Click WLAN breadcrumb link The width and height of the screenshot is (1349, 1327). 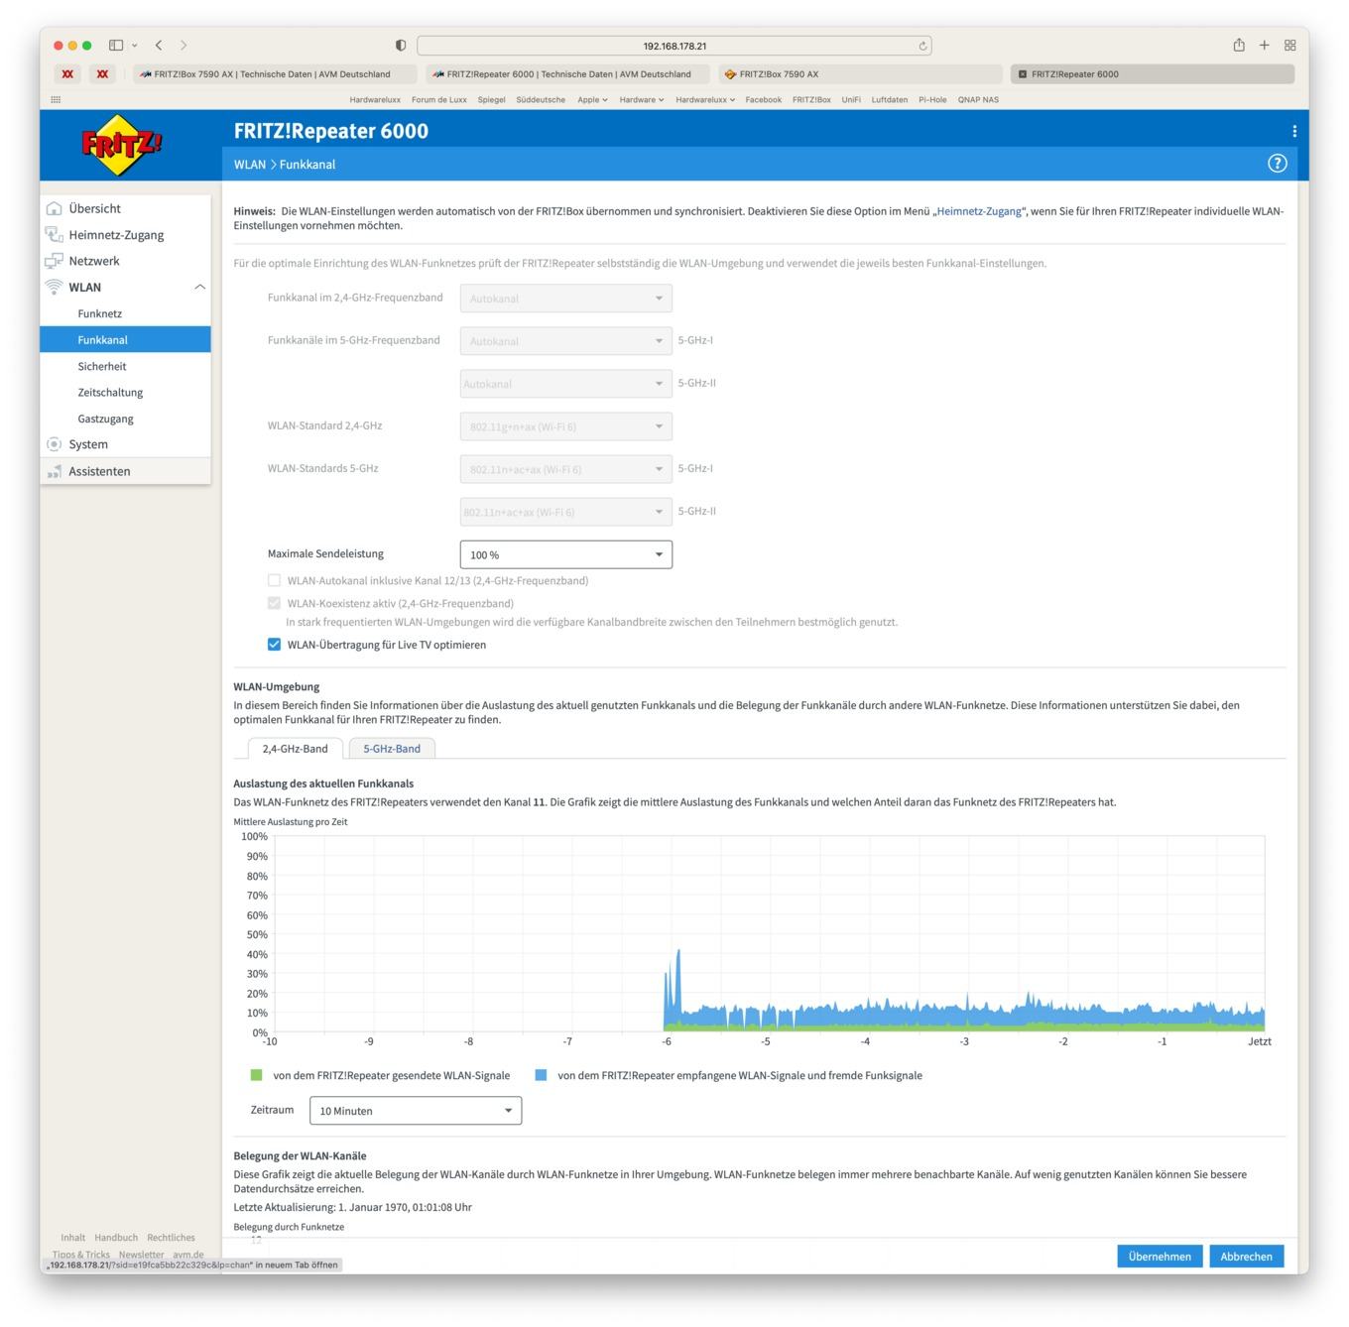(x=250, y=165)
